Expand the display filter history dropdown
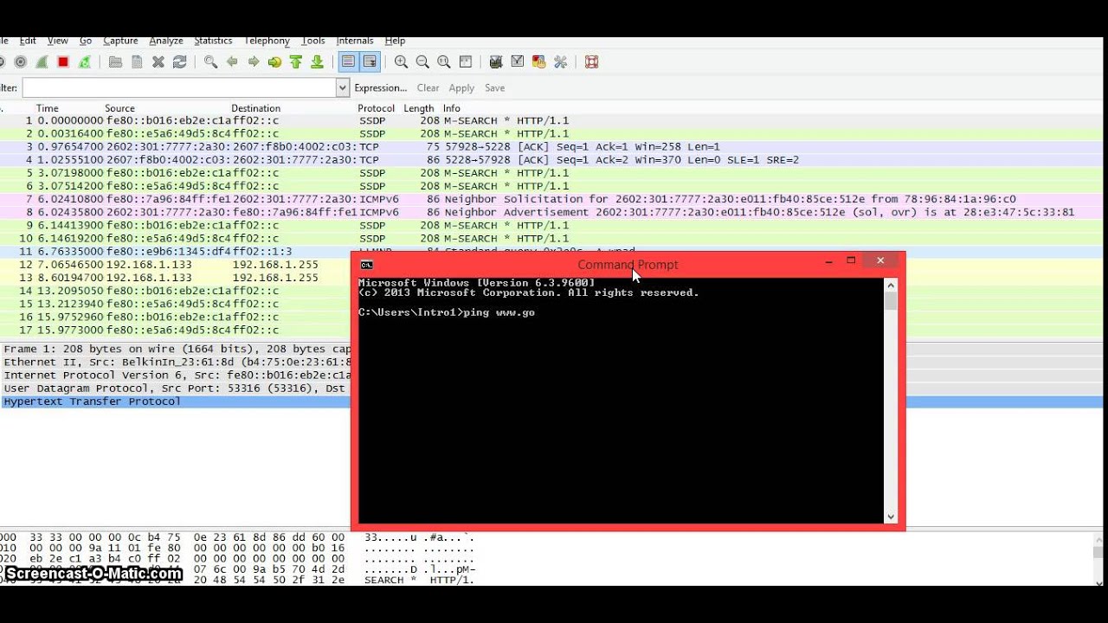The height and width of the screenshot is (623, 1108). (342, 87)
